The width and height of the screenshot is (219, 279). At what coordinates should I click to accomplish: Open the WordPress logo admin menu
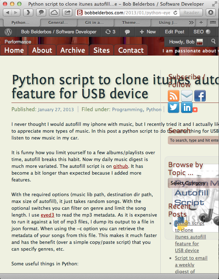(x=8, y=32)
